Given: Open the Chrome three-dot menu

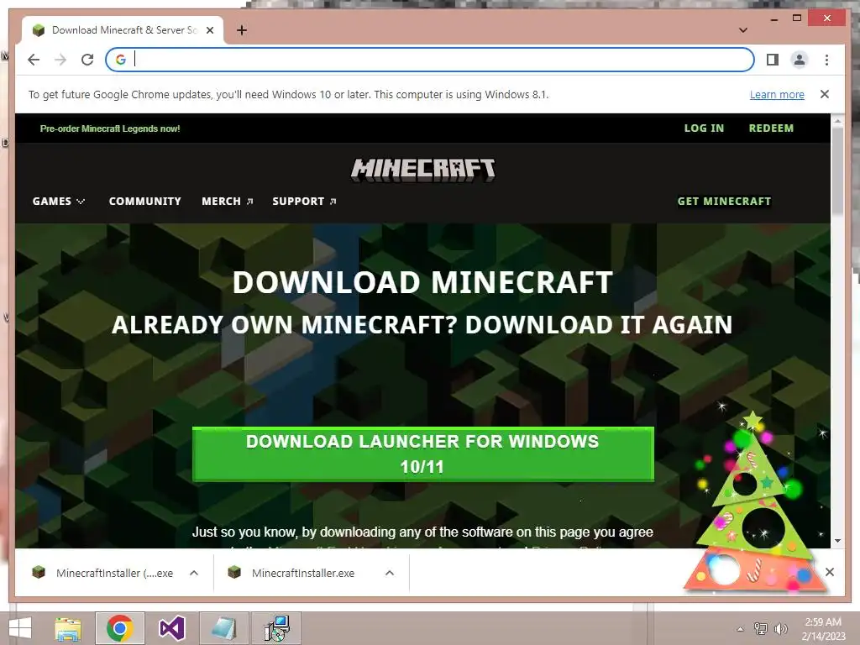Looking at the screenshot, I should [x=826, y=60].
